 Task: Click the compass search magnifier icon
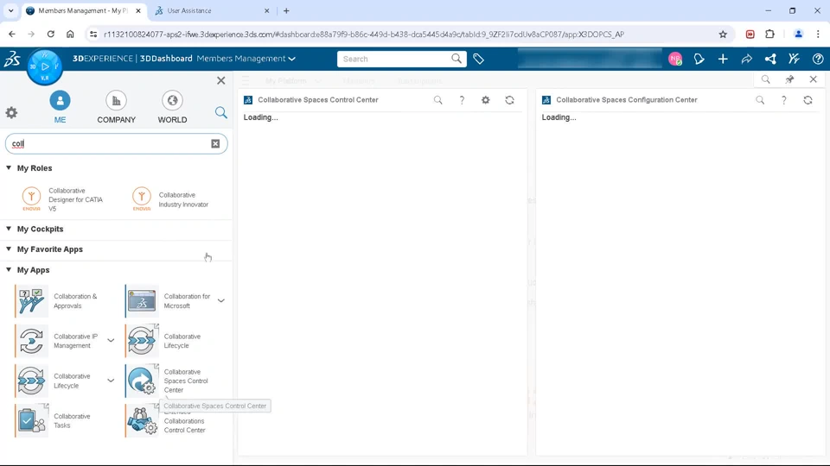(x=220, y=112)
